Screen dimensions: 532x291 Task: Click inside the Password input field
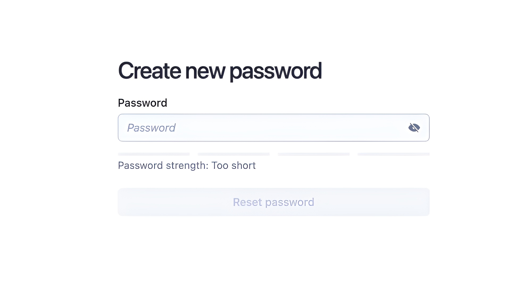[239, 128]
